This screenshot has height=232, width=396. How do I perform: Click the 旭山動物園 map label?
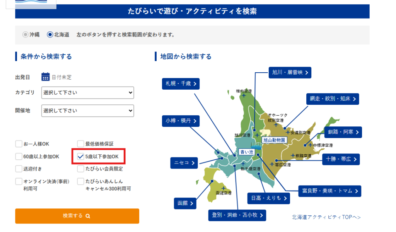click(274, 140)
